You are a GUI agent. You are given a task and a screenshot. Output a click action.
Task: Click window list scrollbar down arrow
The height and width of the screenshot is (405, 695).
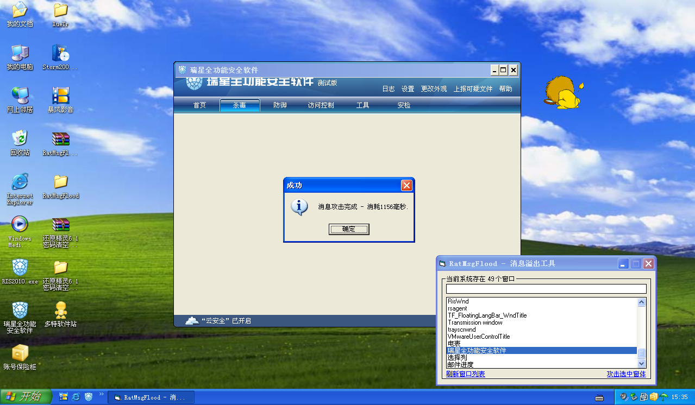[642, 363]
